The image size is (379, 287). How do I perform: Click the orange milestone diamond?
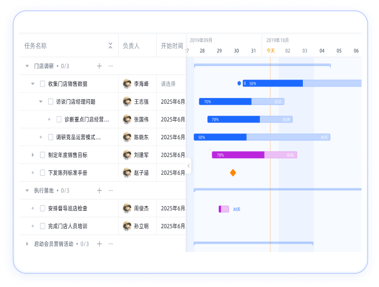click(x=233, y=172)
